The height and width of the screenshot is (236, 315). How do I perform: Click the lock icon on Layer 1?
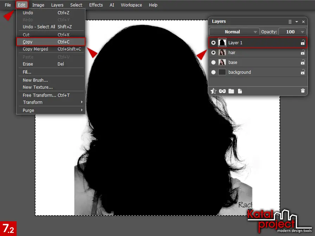302,42
